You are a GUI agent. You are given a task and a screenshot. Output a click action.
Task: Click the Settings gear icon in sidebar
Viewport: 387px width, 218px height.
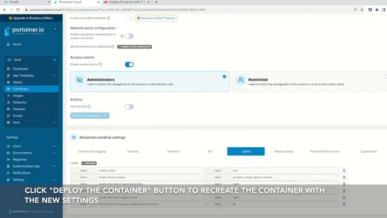8,180
